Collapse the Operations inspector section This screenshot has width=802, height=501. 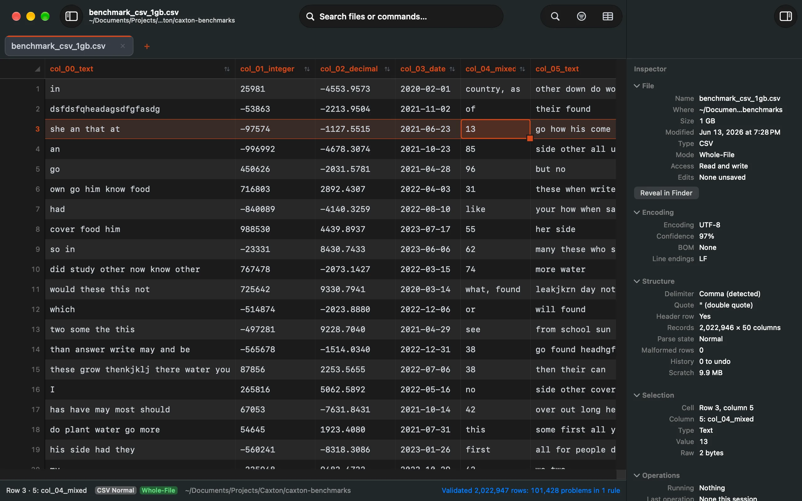tap(637, 476)
